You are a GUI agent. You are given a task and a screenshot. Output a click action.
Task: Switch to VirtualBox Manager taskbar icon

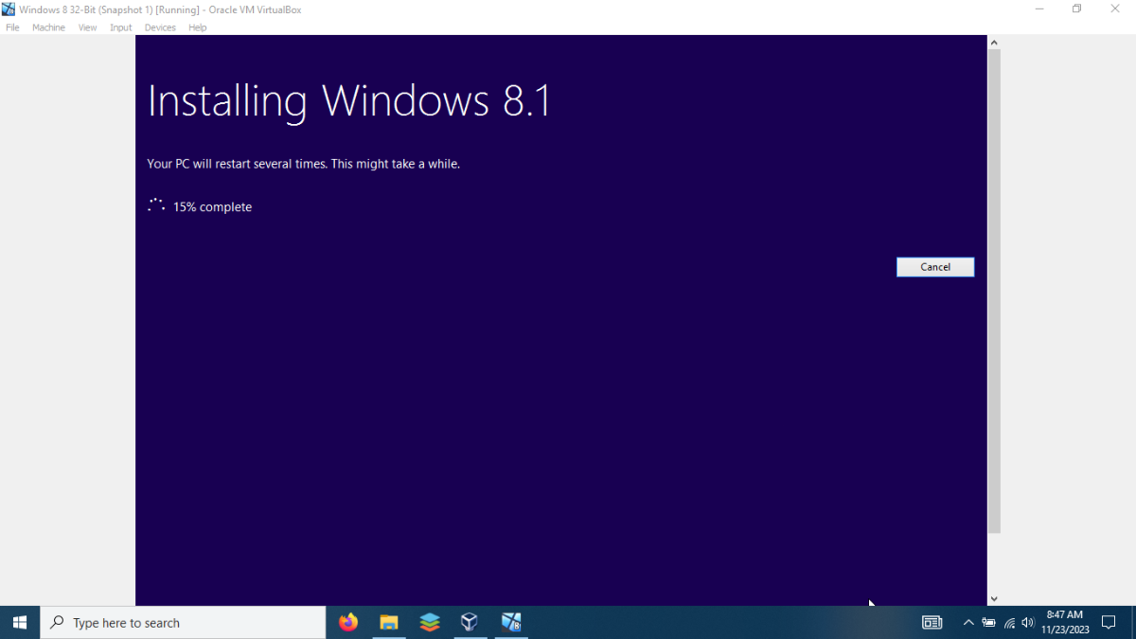point(470,622)
